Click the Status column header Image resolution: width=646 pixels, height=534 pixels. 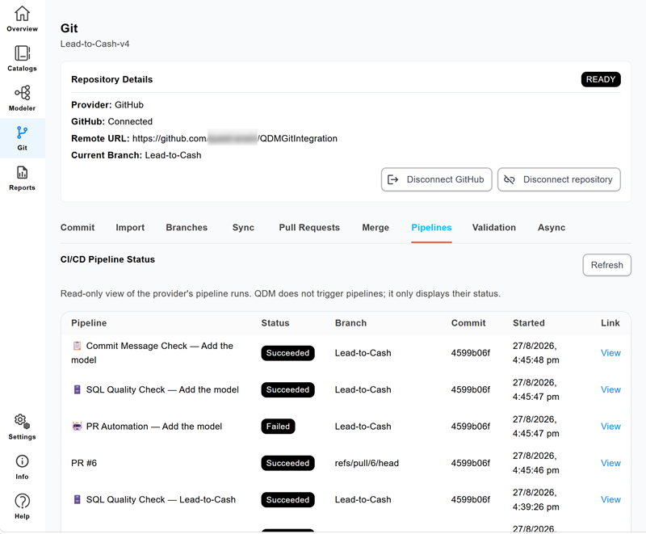(x=275, y=323)
